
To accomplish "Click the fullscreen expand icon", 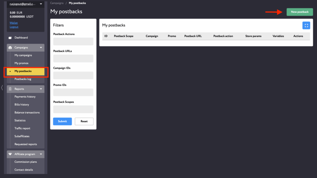I will click(x=306, y=25).
